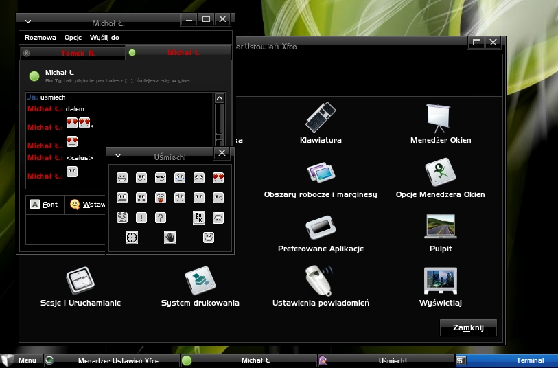Insert the crying emoticon with blue tears
The height and width of the screenshot is (368, 558).
click(180, 178)
